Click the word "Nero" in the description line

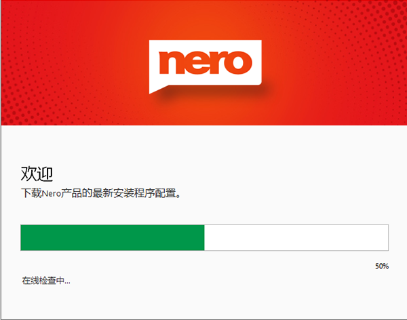coord(52,194)
